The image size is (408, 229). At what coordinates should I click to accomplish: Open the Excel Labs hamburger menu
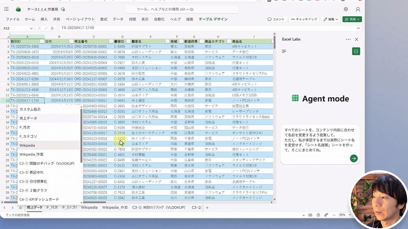click(x=284, y=51)
